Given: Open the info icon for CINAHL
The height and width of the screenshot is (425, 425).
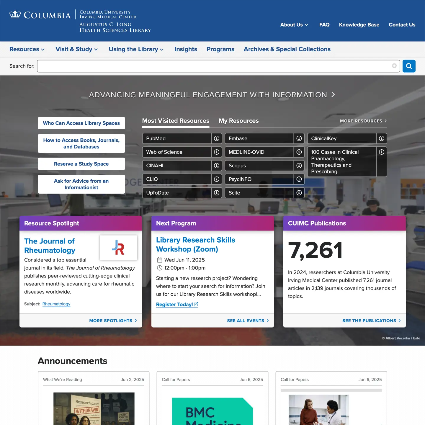Looking at the screenshot, I should click(x=217, y=166).
